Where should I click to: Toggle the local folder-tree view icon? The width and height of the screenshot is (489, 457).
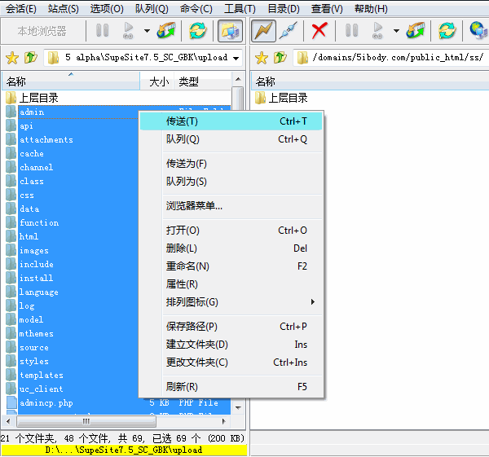(228, 32)
